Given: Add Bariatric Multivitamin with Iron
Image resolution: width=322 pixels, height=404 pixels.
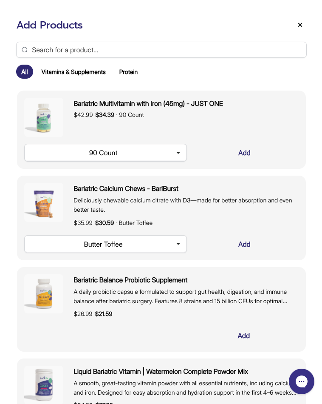Looking at the screenshot, I should (x=244, y=153).
